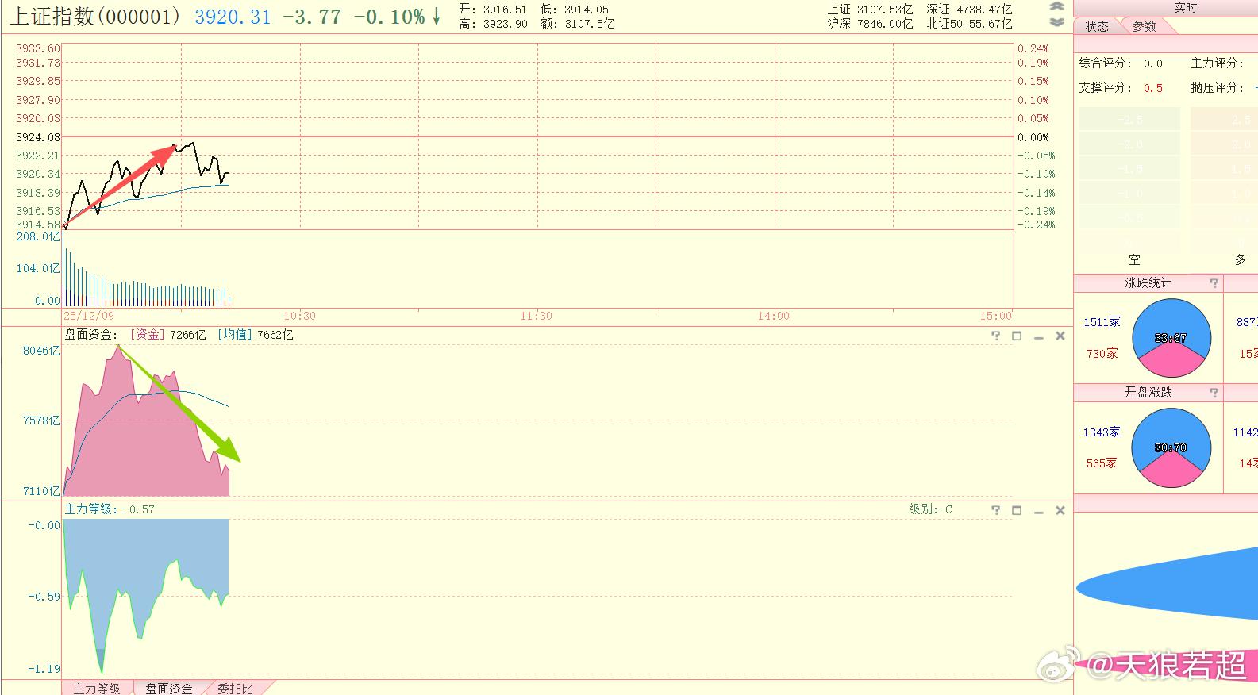Click the help icon next to 开盘涨跌
This screenshot has width=1258, height=695.
[x=1214, y=393]
